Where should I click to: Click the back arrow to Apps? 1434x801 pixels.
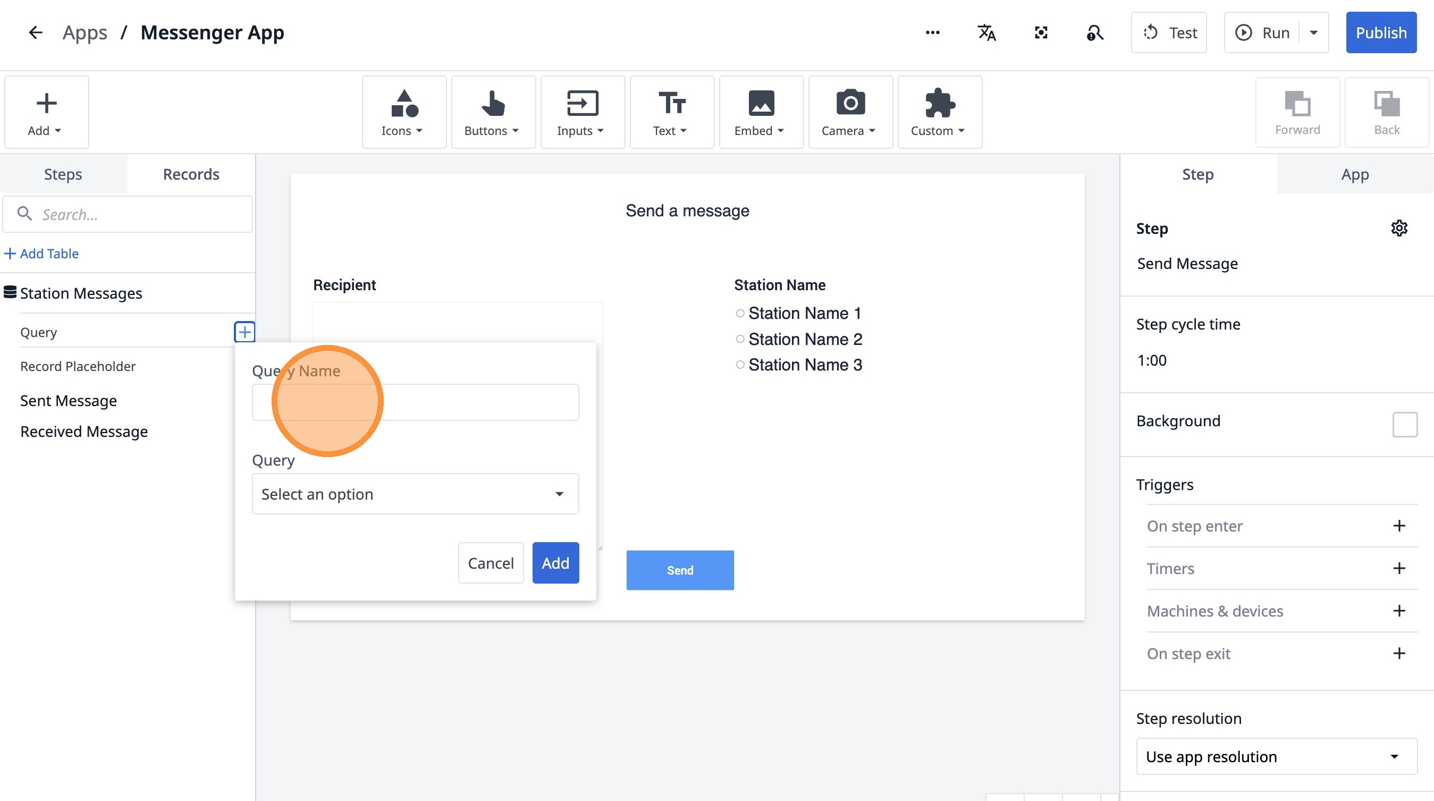pos(35,33)
